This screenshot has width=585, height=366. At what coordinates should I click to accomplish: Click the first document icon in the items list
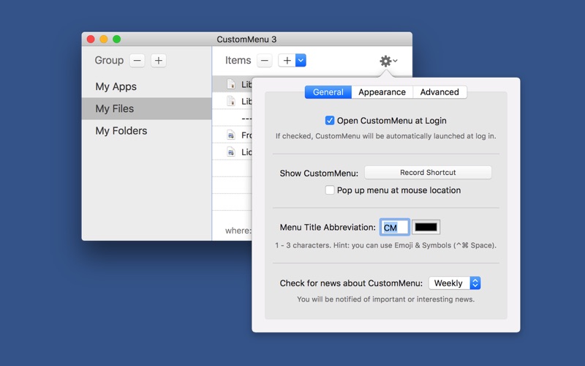[231, 84]
